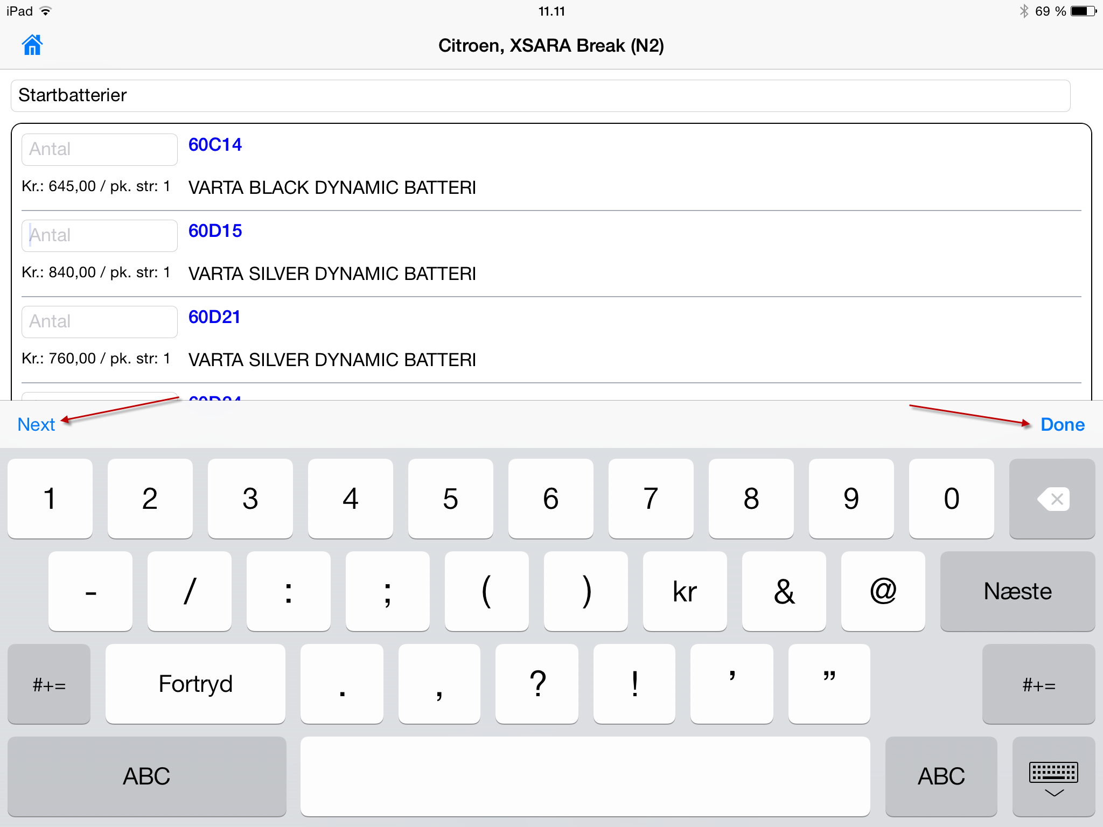Tap the Citroen, XSARA Break (N2) title
Screen dimensions: 1103x827
[x=551, y=46]
